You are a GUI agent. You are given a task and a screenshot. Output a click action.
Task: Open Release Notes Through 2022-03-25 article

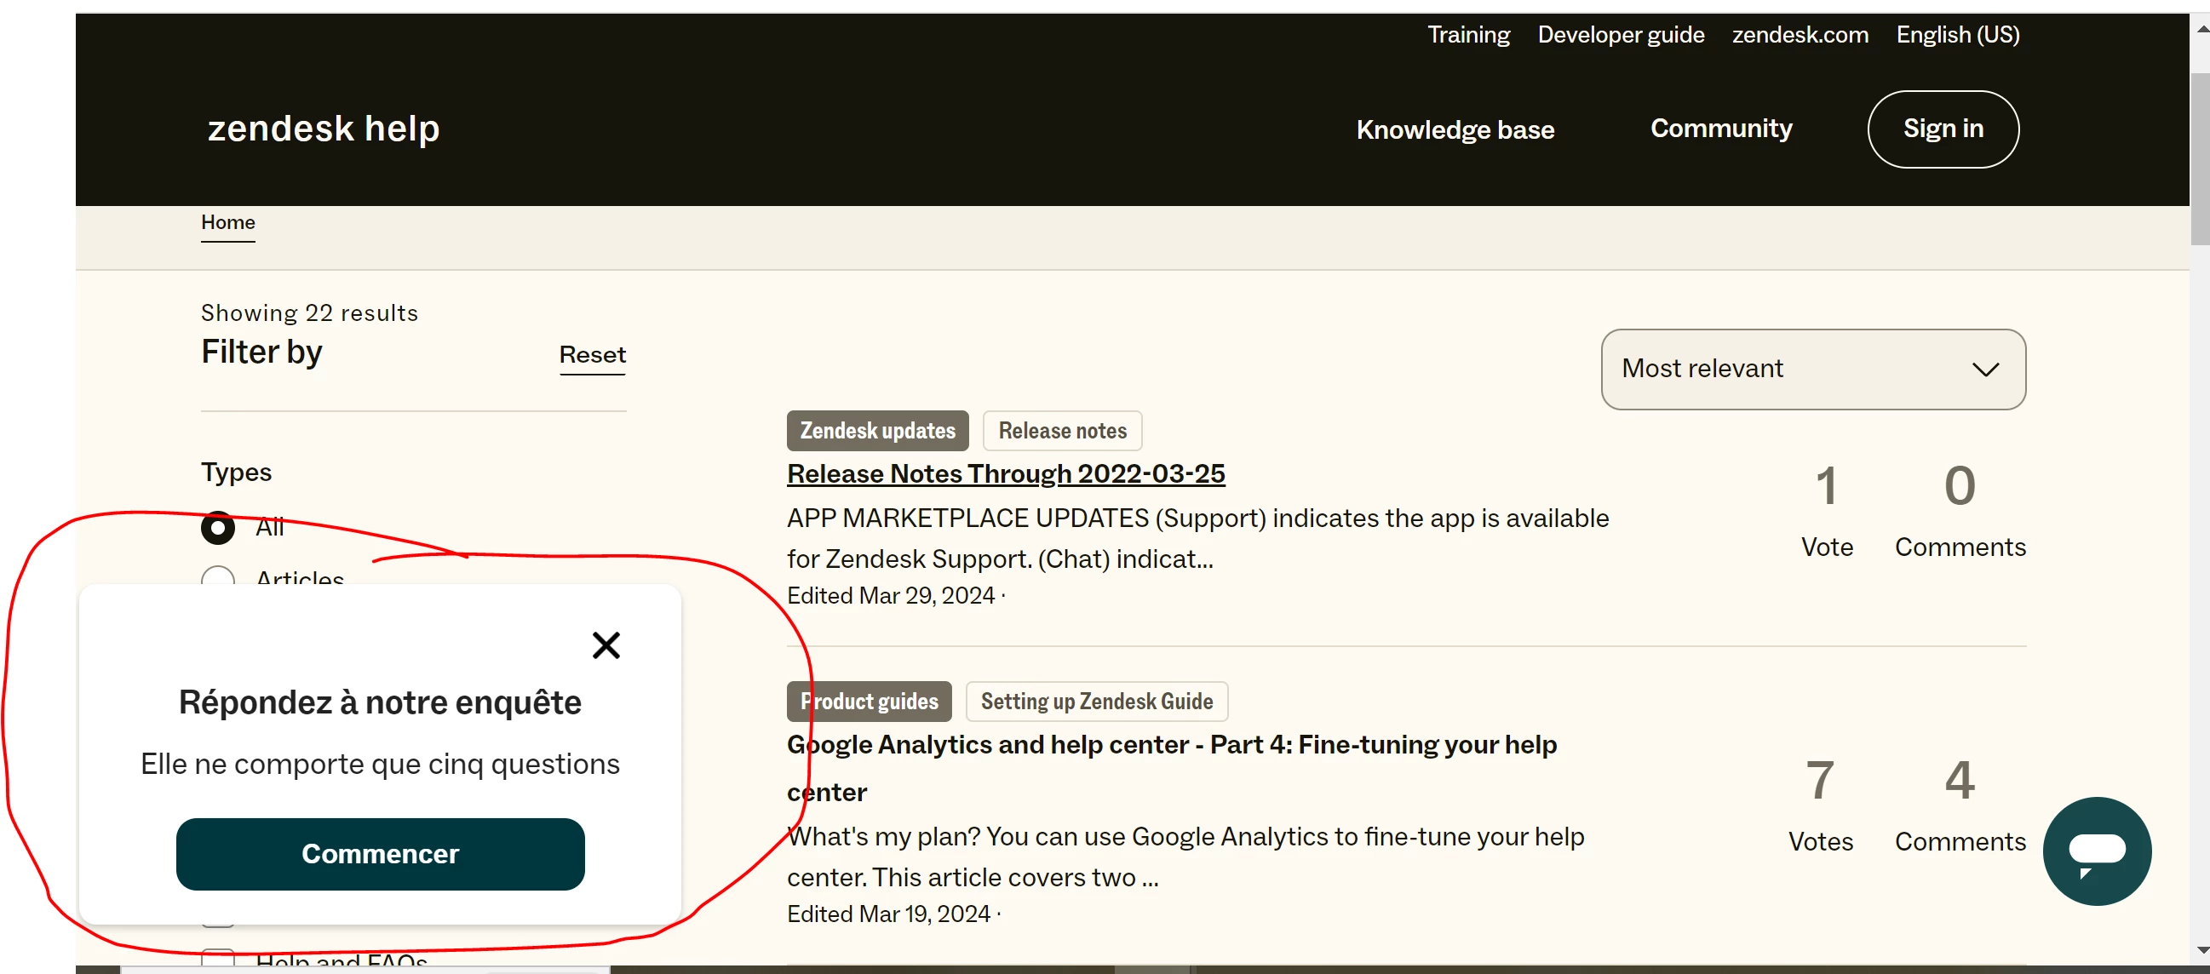pos(1006,473)
